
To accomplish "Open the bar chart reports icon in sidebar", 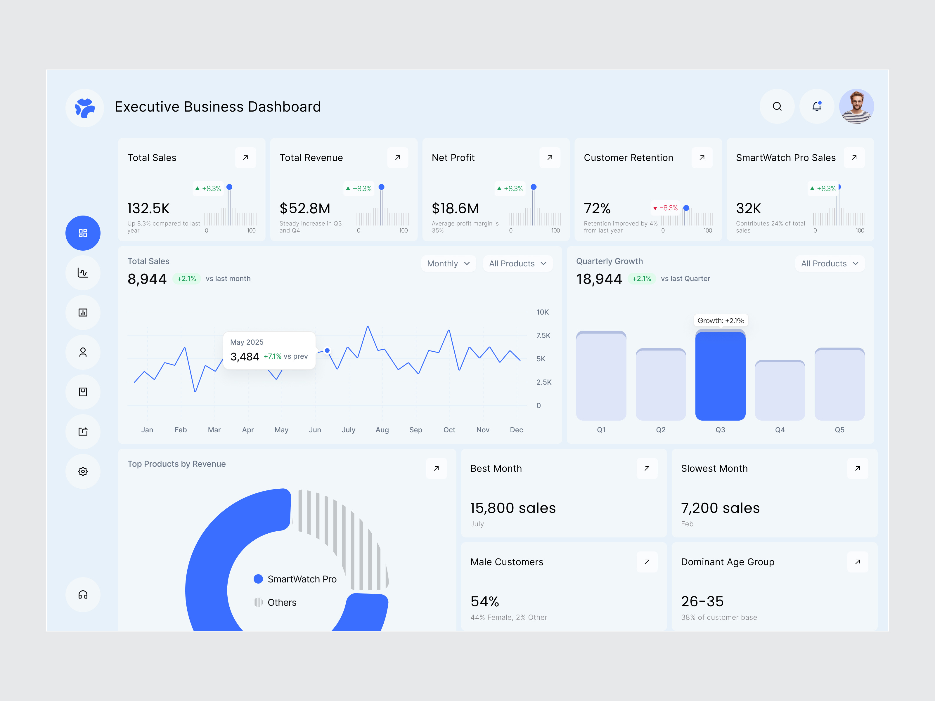I will [x=83, y=313].
